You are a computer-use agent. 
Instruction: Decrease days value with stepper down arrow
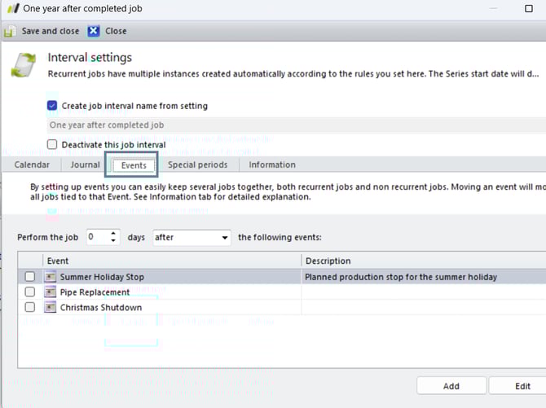pos(113,242)
